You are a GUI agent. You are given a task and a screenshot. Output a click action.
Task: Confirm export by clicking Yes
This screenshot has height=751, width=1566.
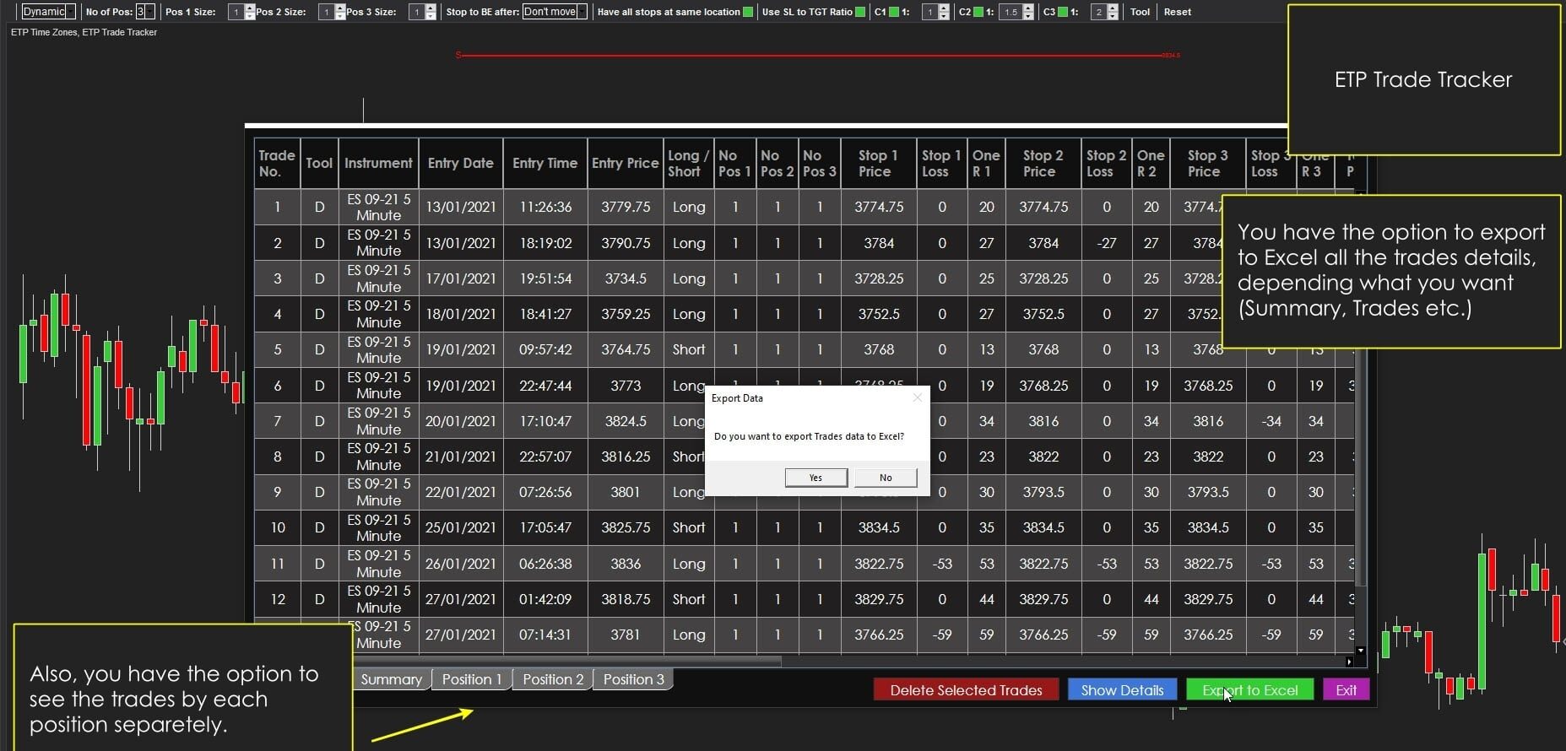[x=816, y=478]
